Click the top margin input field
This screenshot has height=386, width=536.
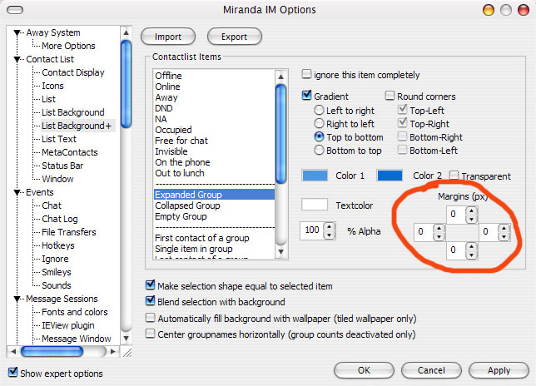456,215
